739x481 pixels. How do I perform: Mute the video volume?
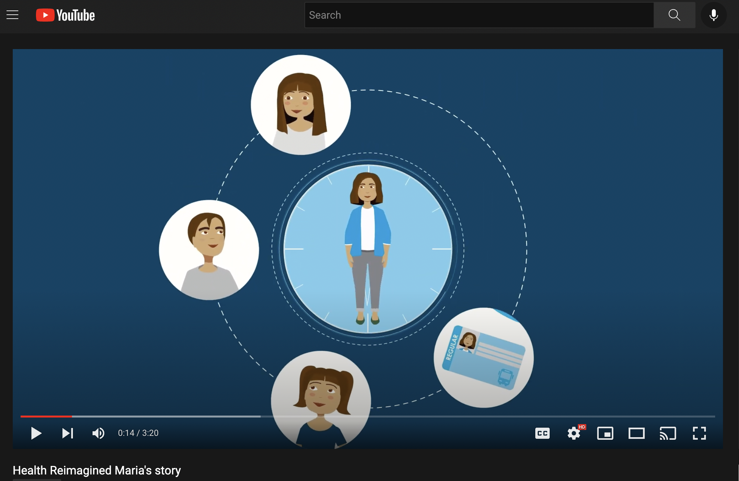point(98,433)
